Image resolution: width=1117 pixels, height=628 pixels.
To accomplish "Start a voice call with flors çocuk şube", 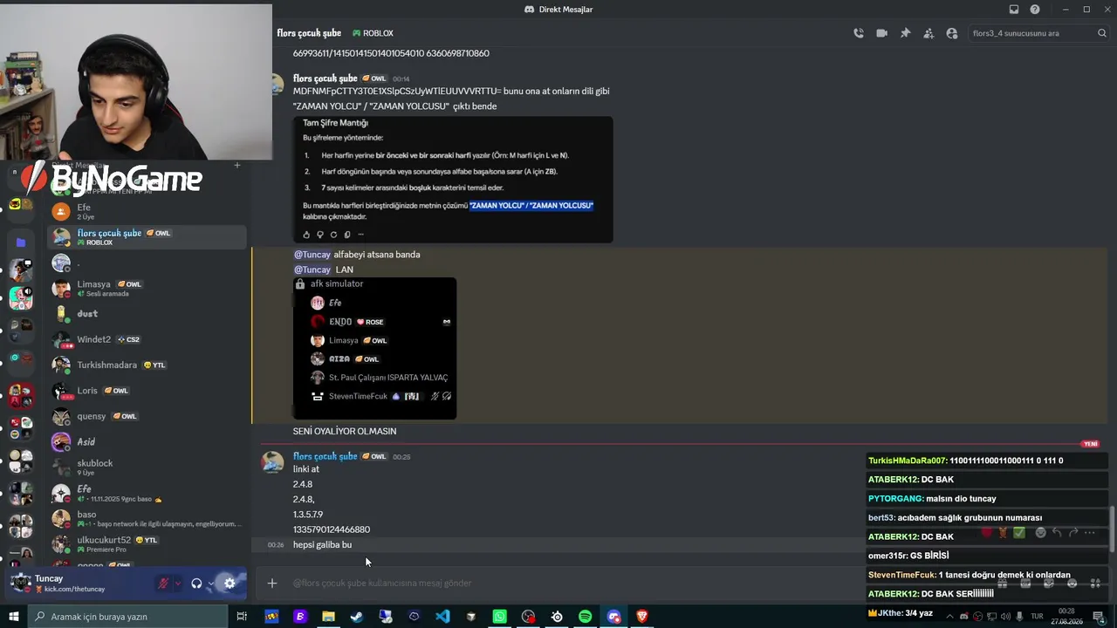I will point(859,33).
